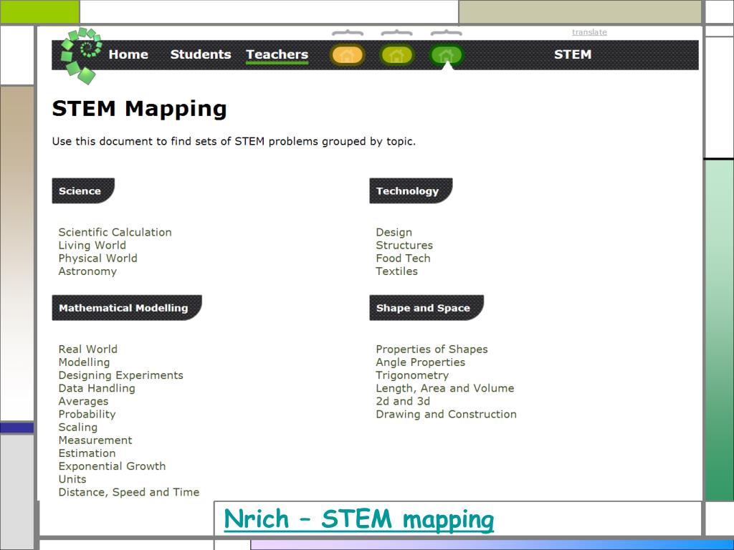
Task: Open the Textiles topic link
Action: pyautogui.click(x=397, y=271)
